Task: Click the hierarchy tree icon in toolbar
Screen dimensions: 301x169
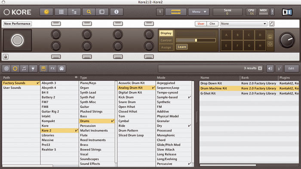Action: point(74,12)
